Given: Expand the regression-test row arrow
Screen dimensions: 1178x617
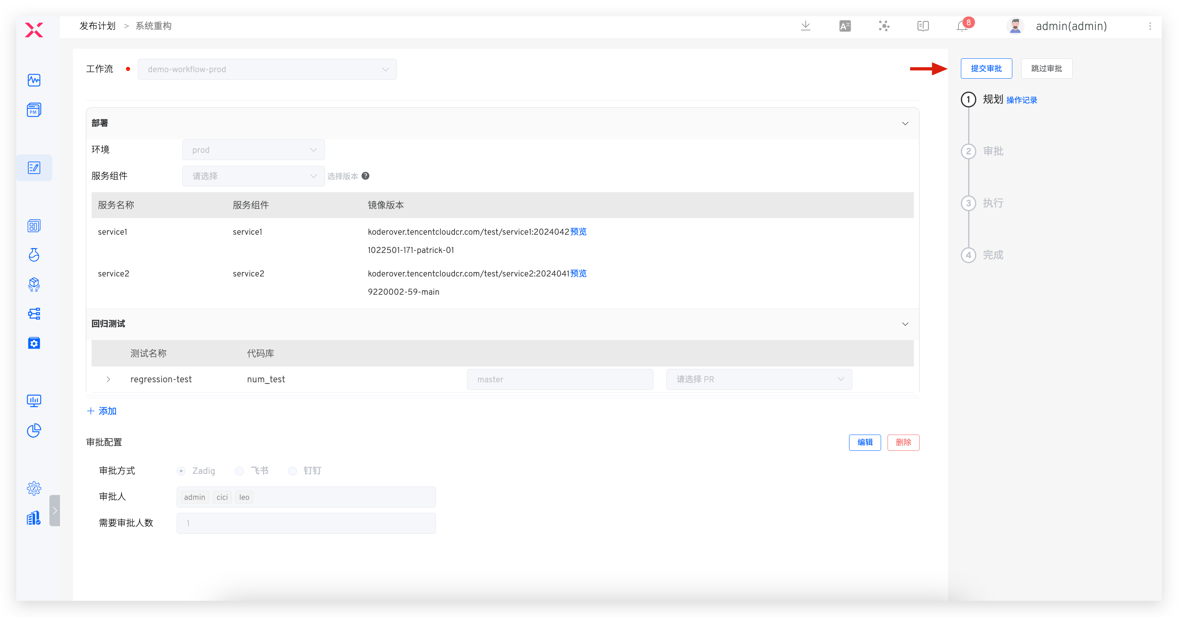Looking at the screenshot, I should (x=109, y=379).
